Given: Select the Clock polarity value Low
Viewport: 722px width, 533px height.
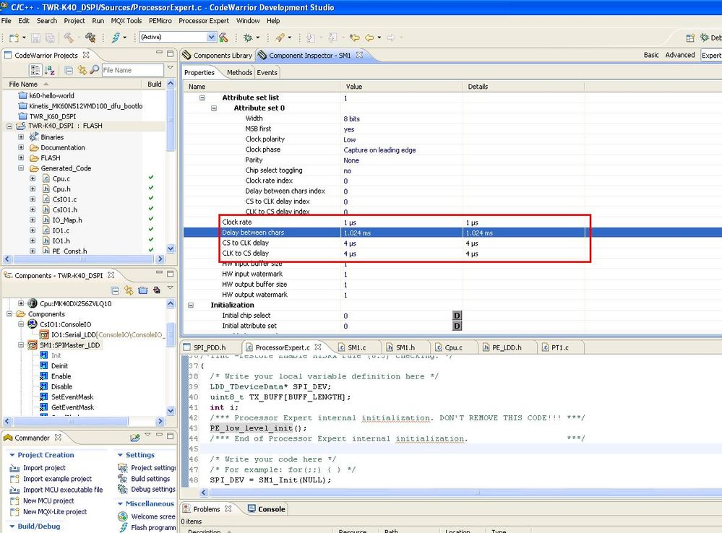Looking at the screenshot, I should point(350,139).
